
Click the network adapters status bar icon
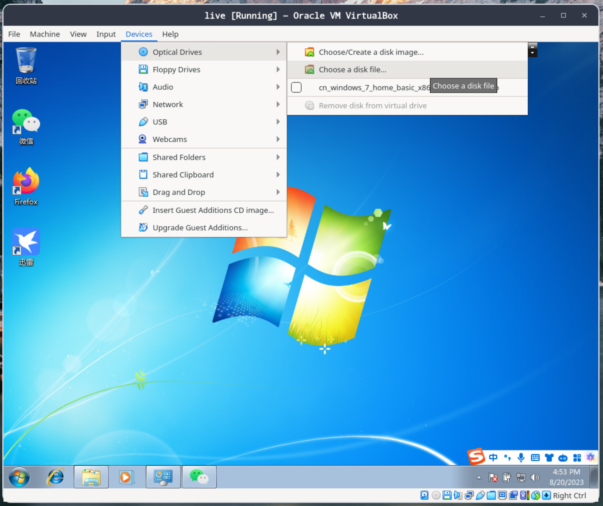469,495
